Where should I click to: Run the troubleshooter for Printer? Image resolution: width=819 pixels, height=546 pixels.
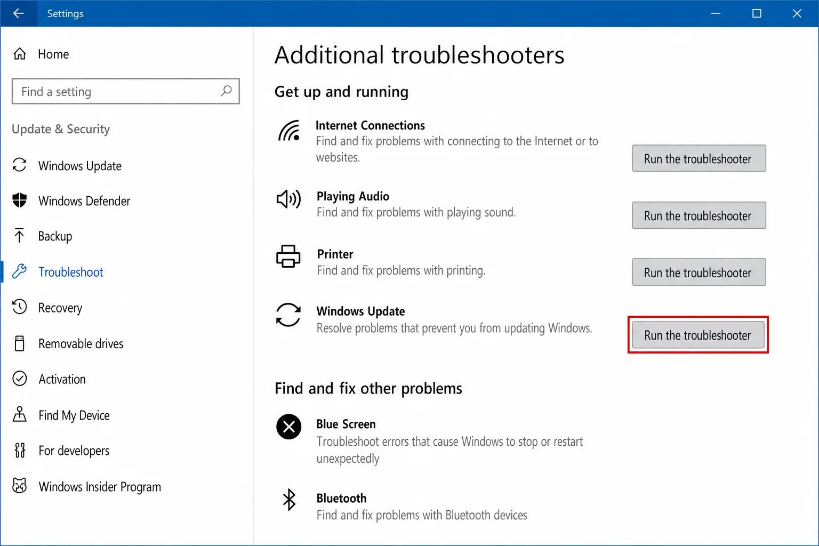point(699,272)
